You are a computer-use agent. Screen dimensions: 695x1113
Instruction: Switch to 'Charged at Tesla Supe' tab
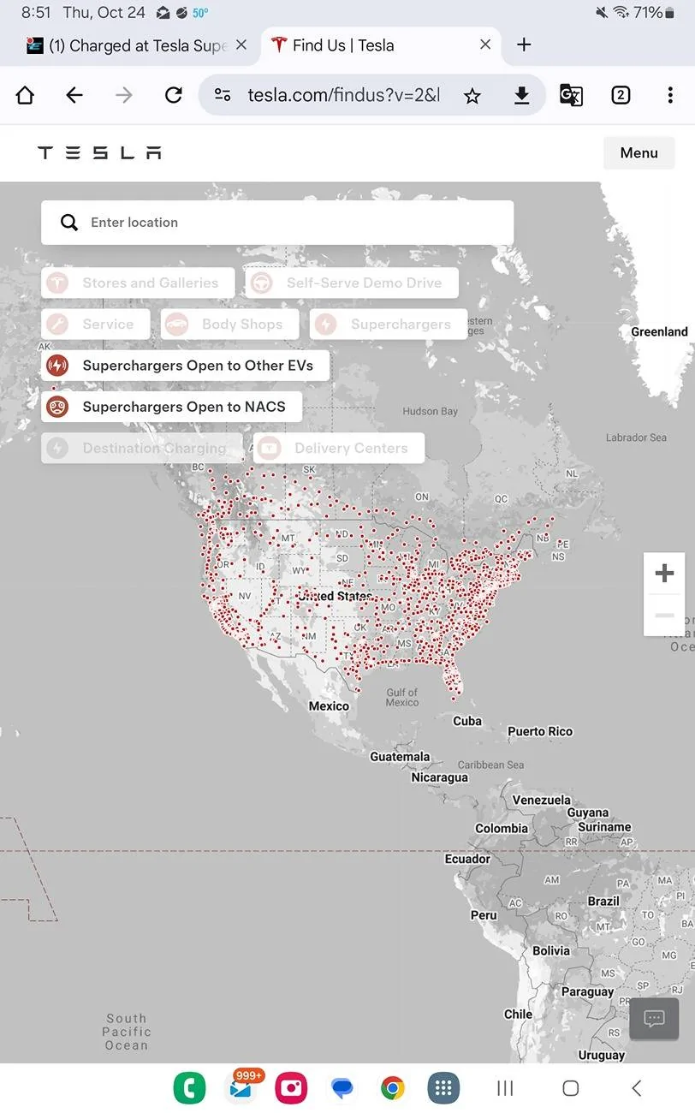[x=137, y=45]
